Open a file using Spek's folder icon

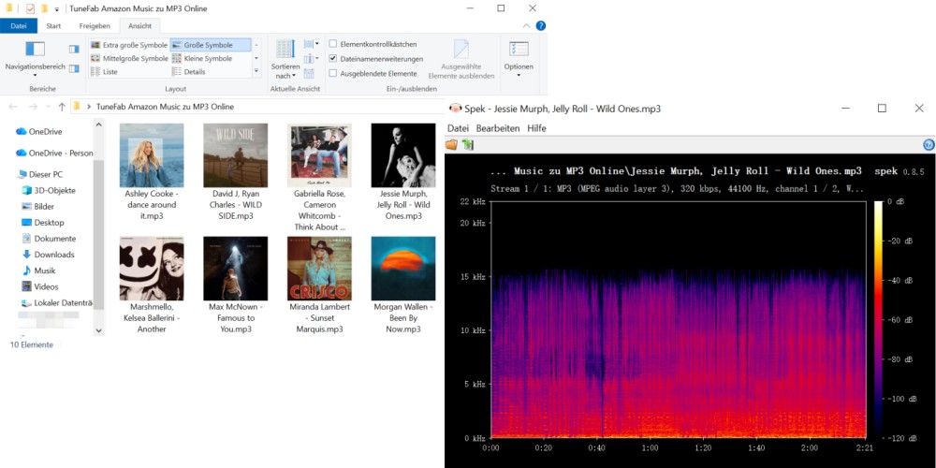[x=451, y=144]
